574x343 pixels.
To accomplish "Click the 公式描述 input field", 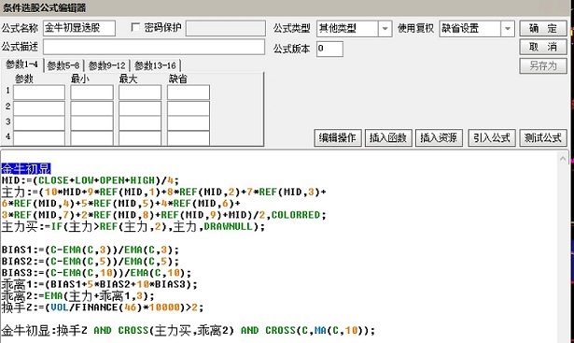I will click(154, 47).
